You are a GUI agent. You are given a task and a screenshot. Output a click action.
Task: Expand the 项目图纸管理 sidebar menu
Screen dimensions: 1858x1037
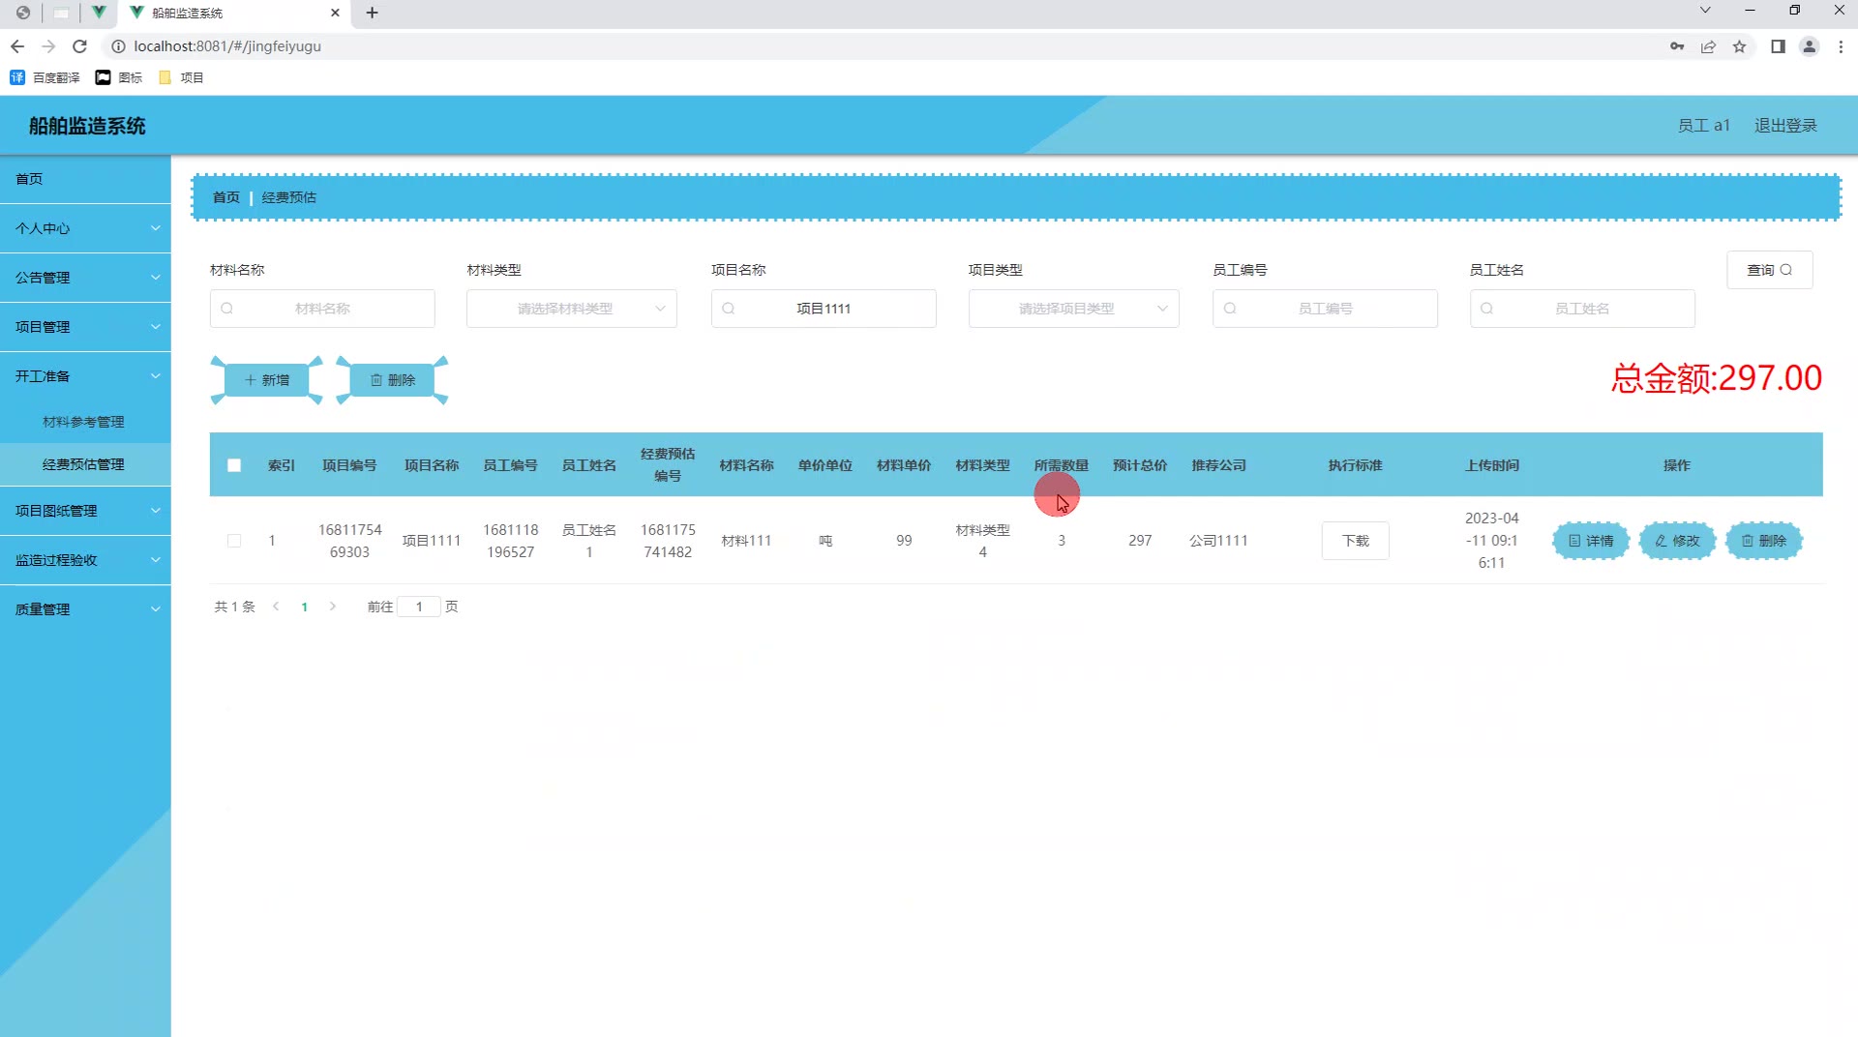(85, 511)
